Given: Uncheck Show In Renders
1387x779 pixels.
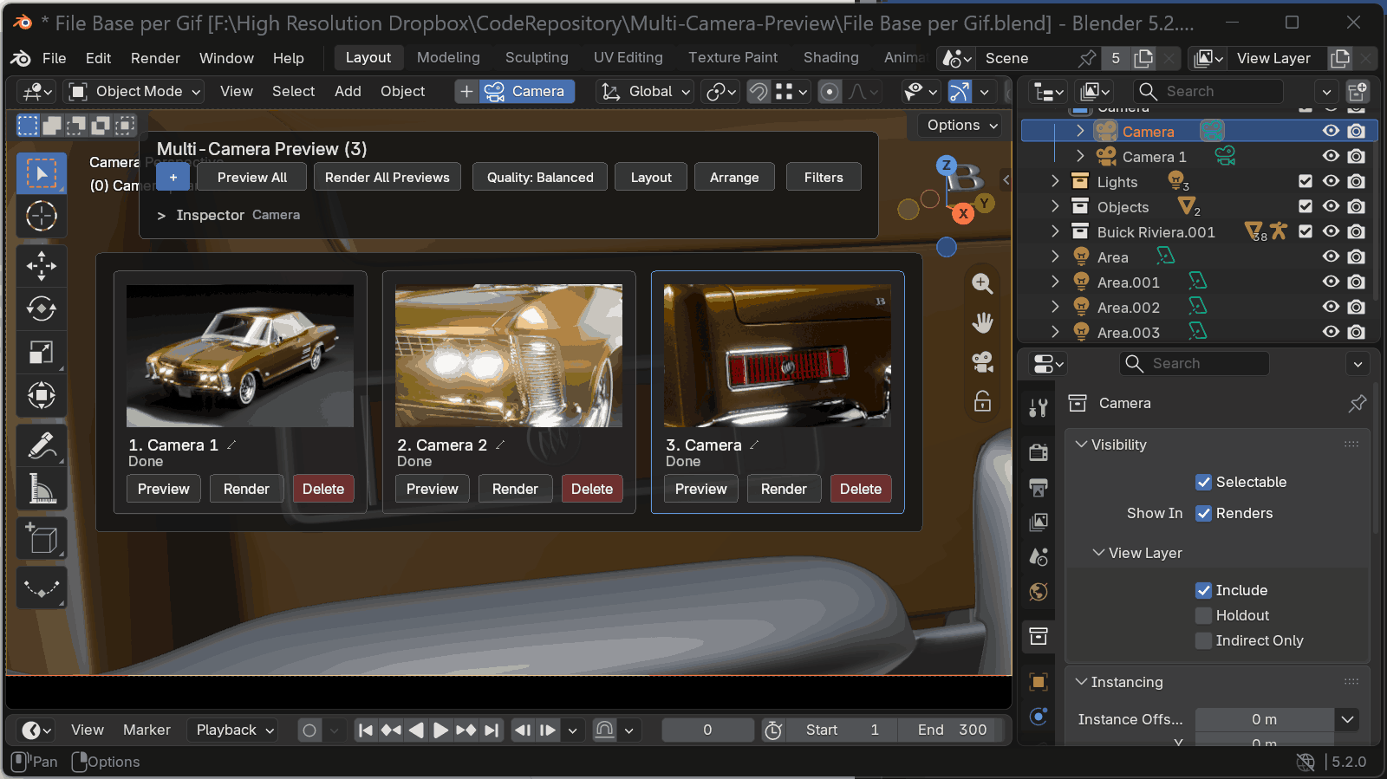Looking at the screenshot, I should [x=1203, y=513].
